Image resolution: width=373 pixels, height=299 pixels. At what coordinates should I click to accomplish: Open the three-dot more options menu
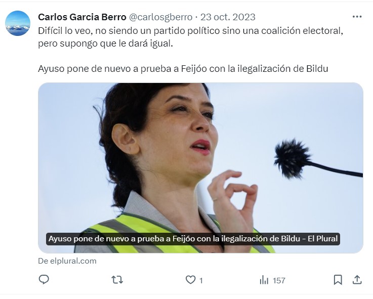[x=357, y=17]
